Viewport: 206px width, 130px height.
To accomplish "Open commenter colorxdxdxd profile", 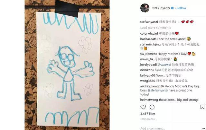I will click(149, 34).
